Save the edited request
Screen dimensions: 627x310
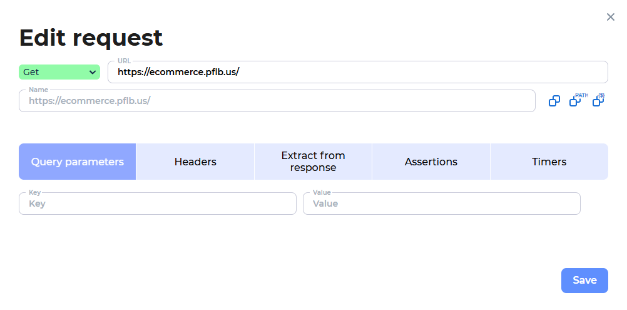[584, 281]
